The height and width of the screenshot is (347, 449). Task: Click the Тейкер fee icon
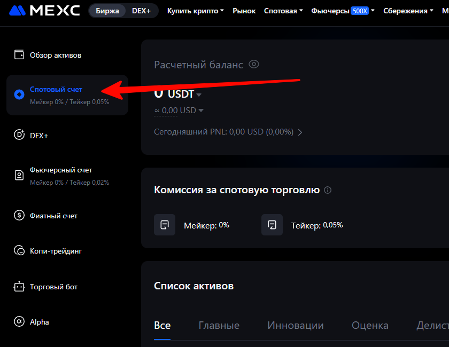(x=272, y=225)
